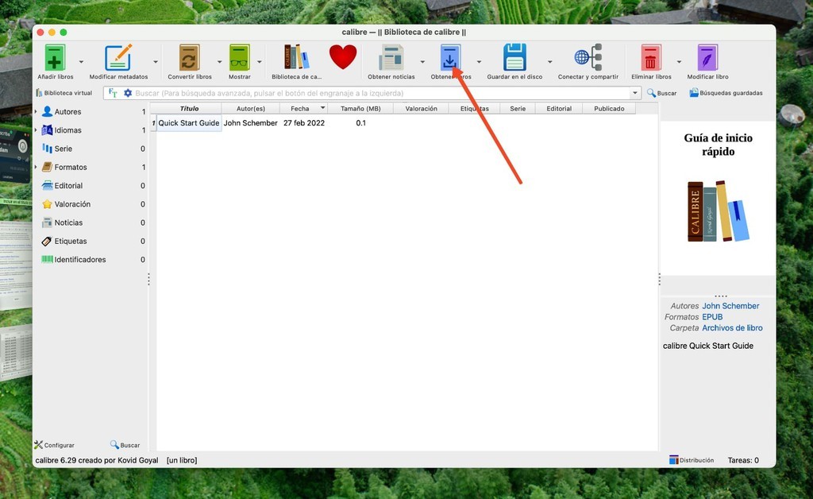Viewport: 813px width, 499px height.
Task: Sort by the Editorial column header
Action: click(x=559, y=108)
